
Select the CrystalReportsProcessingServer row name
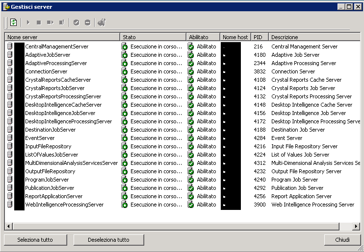[x=63, y=96]
